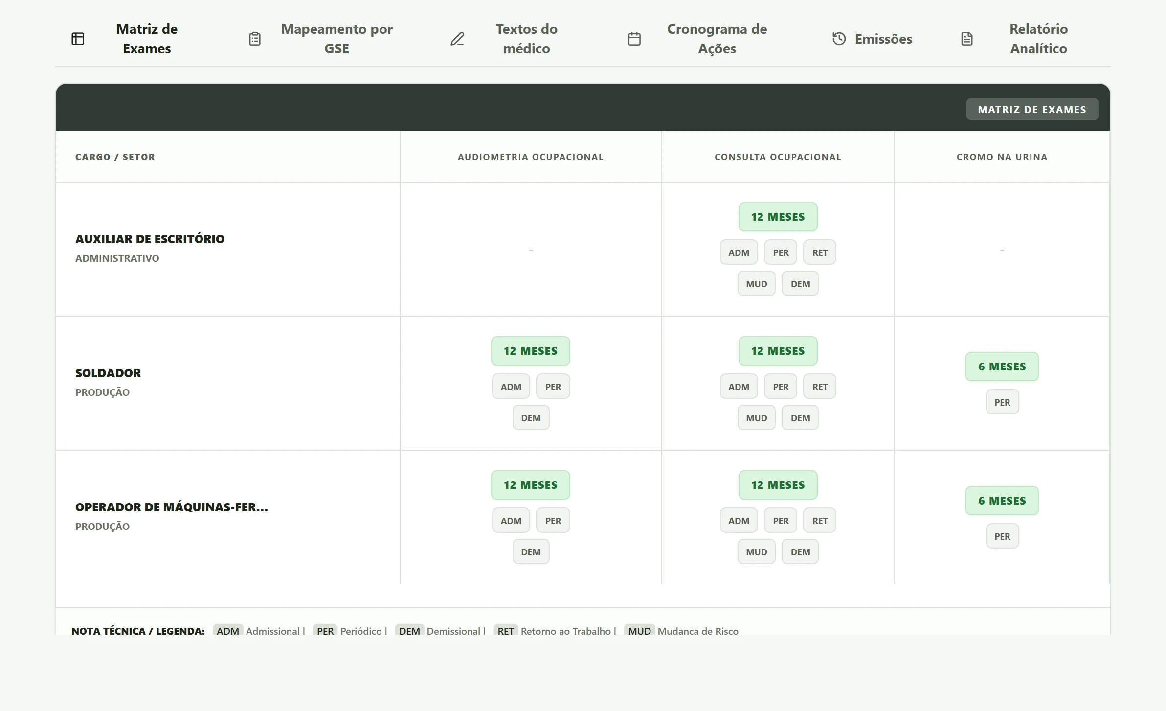Click PER tag in Soldador cromo na urina
The width and height of the screenshot is (1166, 711).
pos(1002,402)
